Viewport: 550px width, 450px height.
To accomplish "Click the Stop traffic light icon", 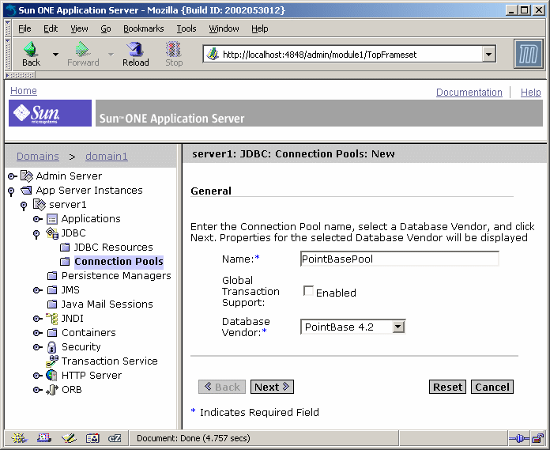I will [173, 49].
